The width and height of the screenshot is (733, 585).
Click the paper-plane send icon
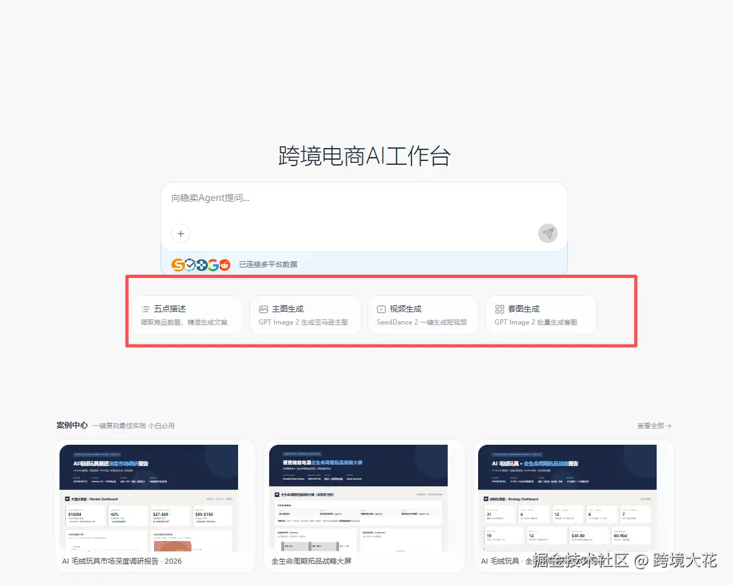click(x=548, y=233)
